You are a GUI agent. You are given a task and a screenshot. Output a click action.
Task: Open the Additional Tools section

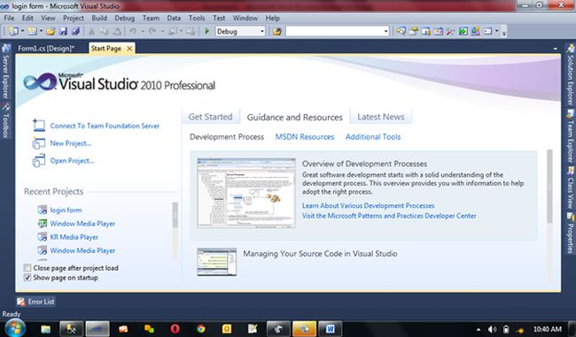(x=373, y=137)
